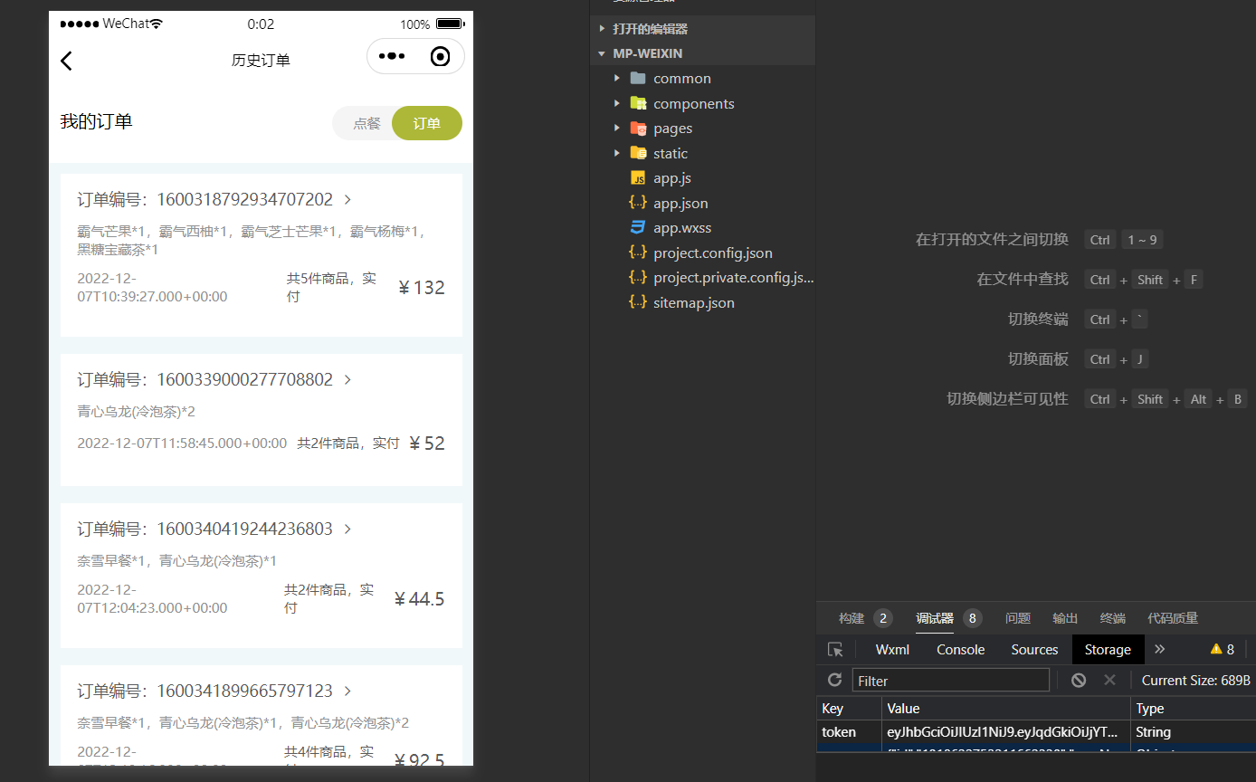The width and height of the screenshot is (1256, 782).
Task: Switch to the 代码质量 panel tab
Action: (x=1173, y=618)
